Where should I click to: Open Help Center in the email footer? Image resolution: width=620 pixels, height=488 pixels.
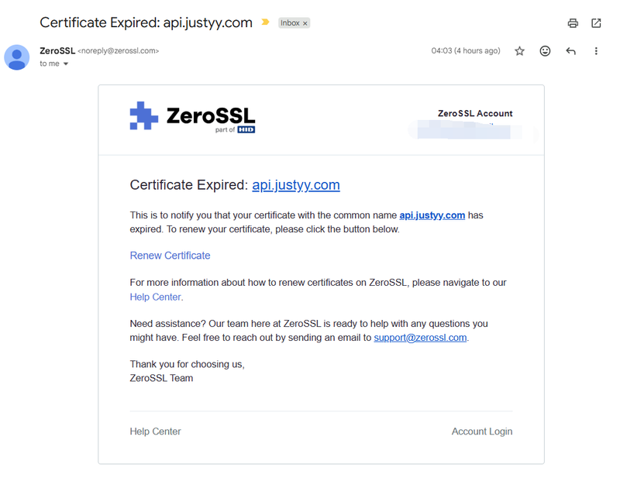(156, 431)
